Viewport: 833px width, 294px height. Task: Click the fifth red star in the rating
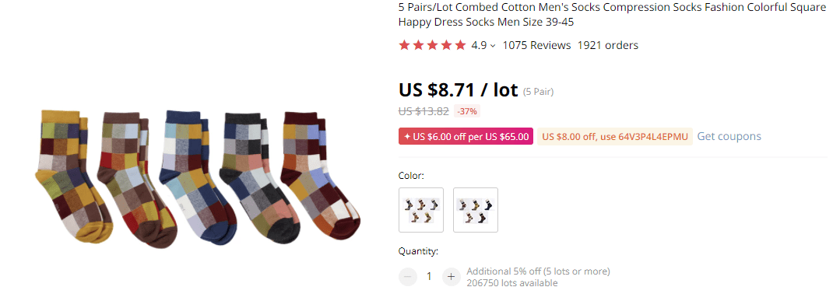pos(460,45)
